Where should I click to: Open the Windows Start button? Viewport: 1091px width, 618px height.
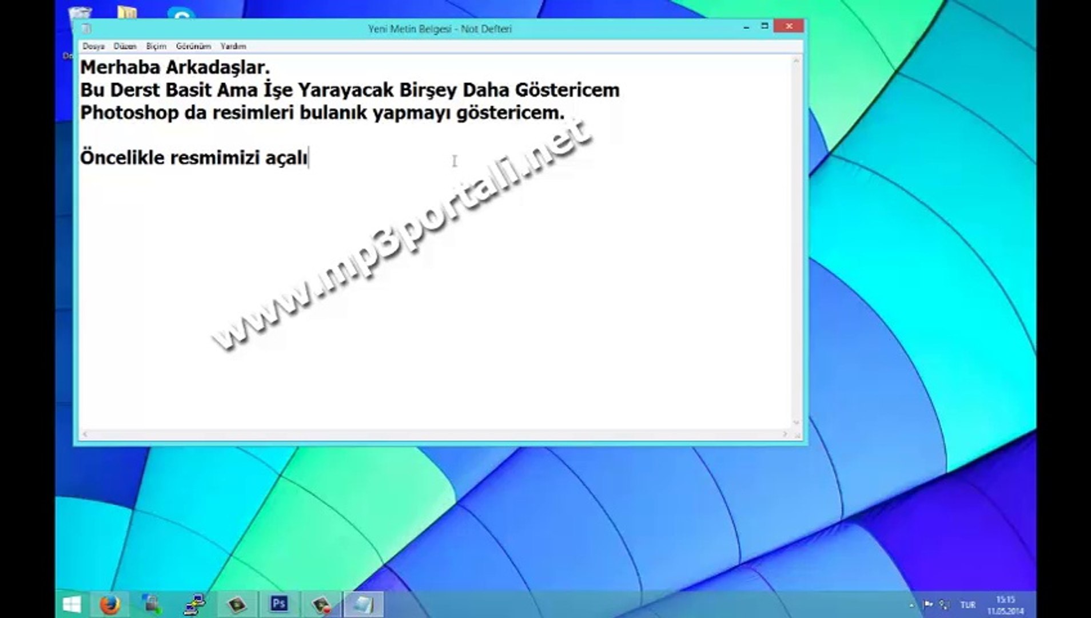(71, 604)
